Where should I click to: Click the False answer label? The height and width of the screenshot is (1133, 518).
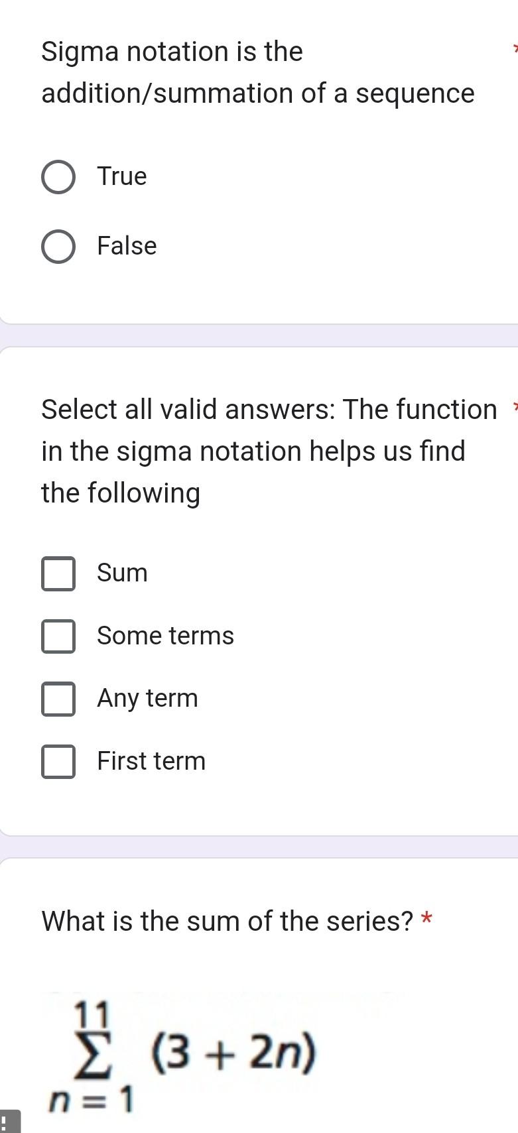[127, 246]
